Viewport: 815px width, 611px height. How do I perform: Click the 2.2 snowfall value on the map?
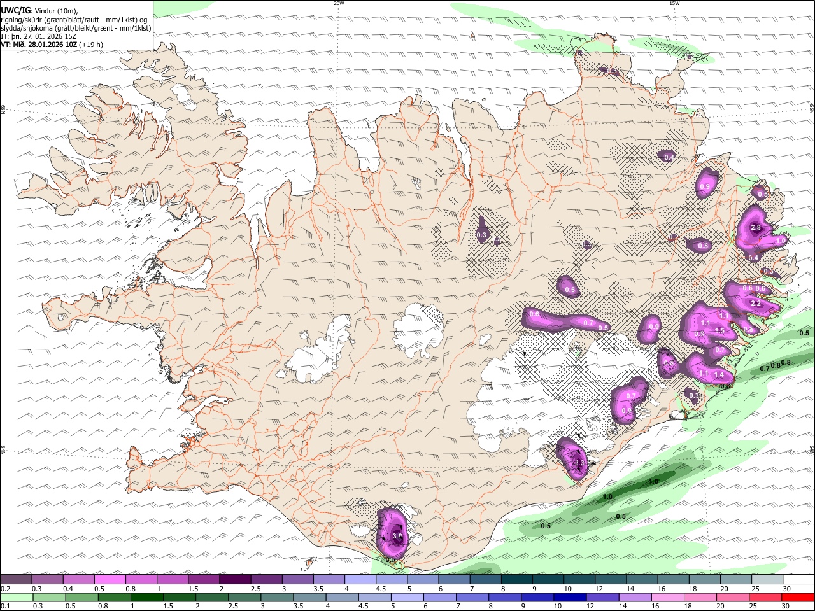click(756, 304)
